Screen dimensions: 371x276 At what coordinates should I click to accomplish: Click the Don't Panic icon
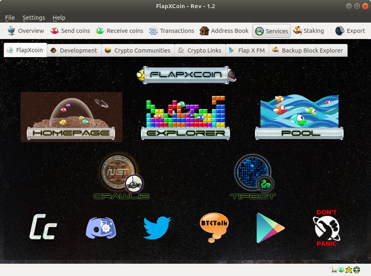pos(327,228)
